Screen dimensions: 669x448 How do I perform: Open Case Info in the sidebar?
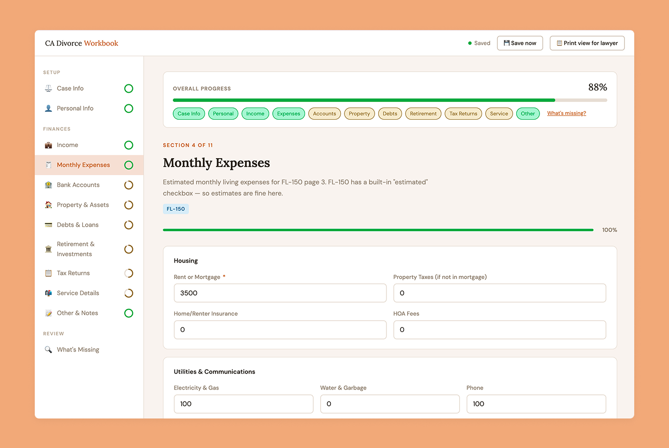tap(89, 89)
